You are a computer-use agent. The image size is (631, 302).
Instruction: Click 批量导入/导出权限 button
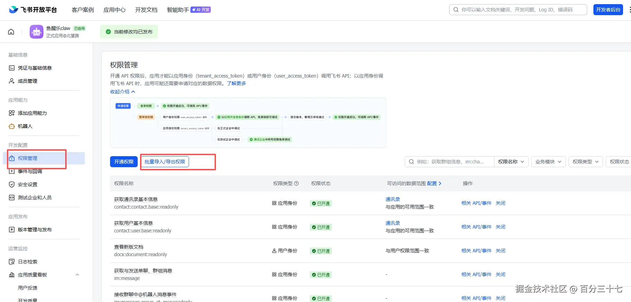click(165, 162)
